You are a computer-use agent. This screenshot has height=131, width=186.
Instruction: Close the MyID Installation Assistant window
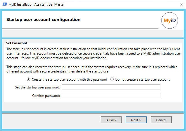181,4
